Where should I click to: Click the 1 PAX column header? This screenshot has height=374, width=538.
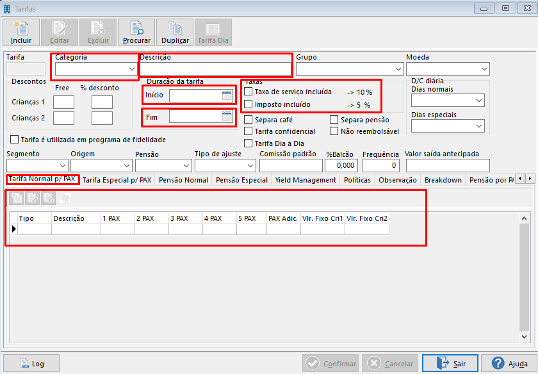(118, 218)
